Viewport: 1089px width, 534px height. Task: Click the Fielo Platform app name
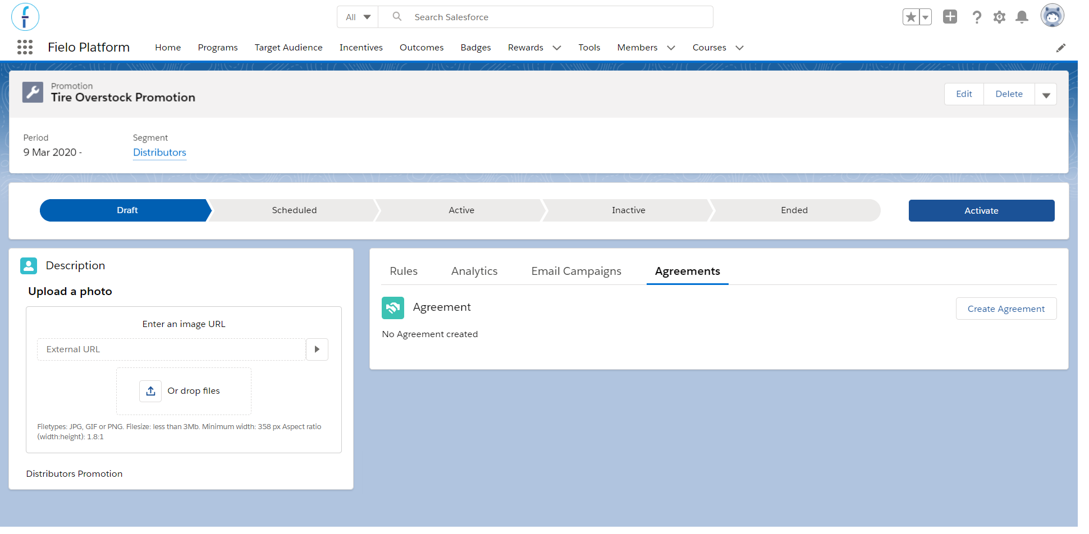pos(89,48)
